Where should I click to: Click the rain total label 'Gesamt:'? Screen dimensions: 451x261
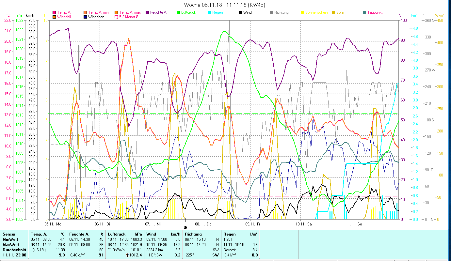(x=230, y=250)
